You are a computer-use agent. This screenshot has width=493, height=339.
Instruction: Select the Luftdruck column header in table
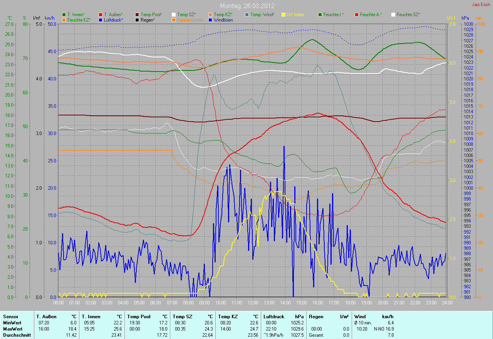coord(274,317)
